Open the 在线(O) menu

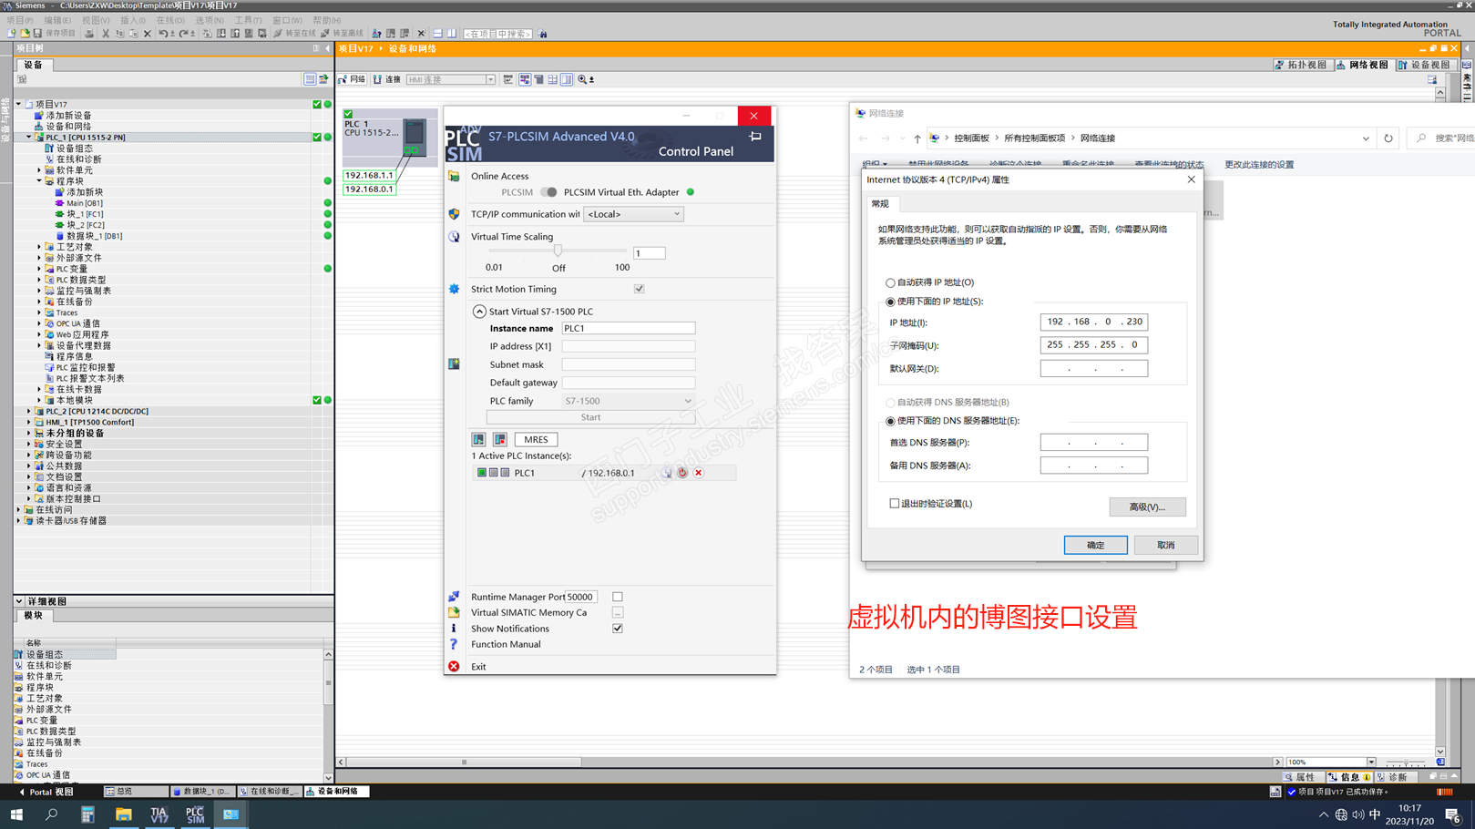170,20
